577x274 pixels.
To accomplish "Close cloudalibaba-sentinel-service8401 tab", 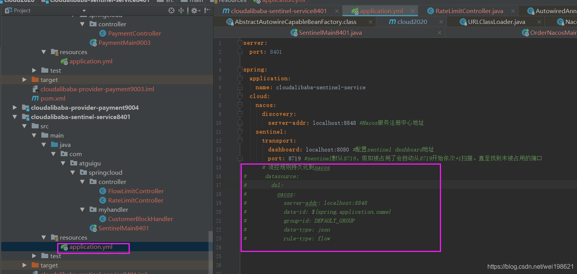I will 337,11.
